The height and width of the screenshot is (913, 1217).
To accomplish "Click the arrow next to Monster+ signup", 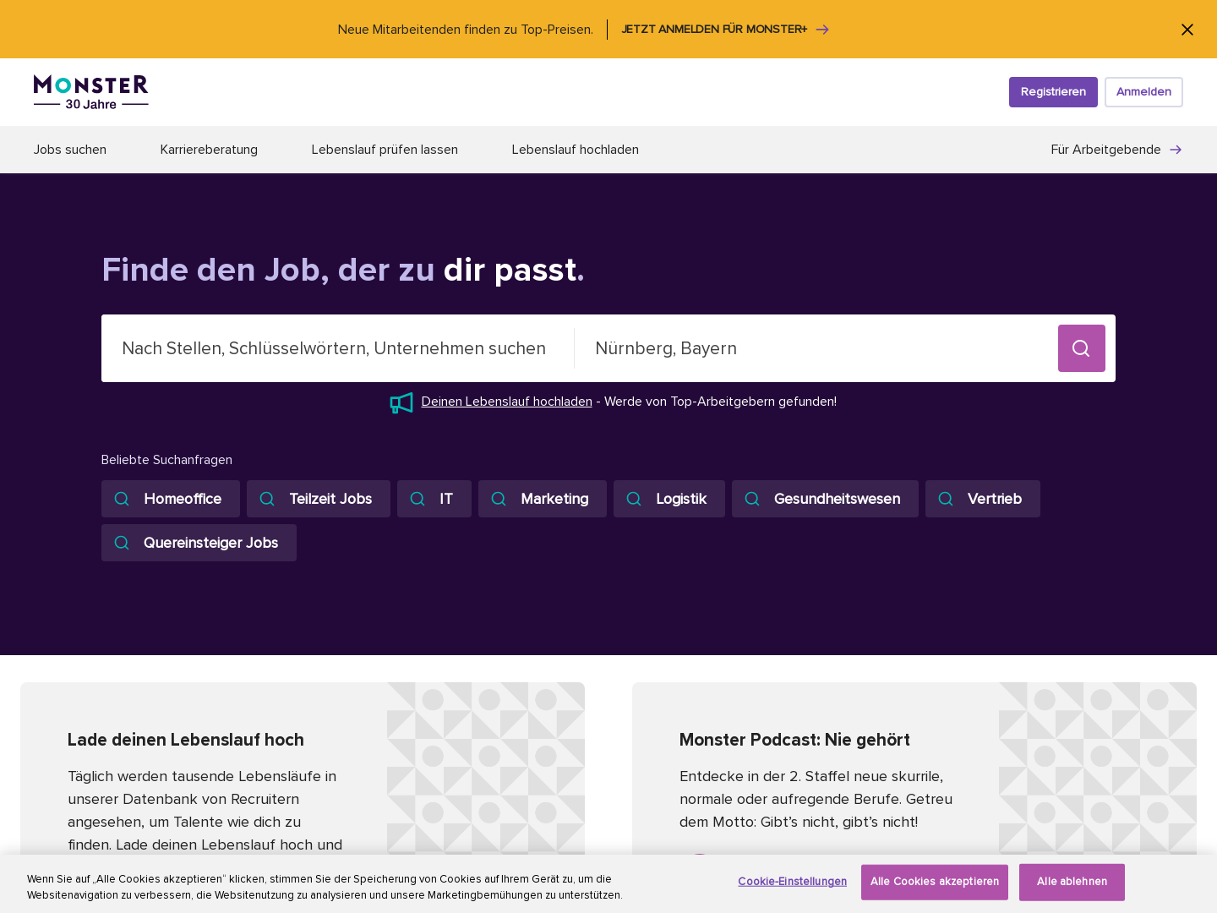I will 822,30.
